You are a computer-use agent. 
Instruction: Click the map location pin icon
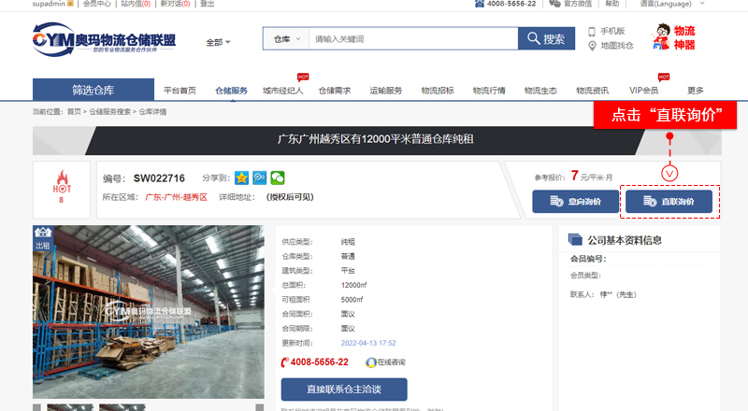(592, 45)
